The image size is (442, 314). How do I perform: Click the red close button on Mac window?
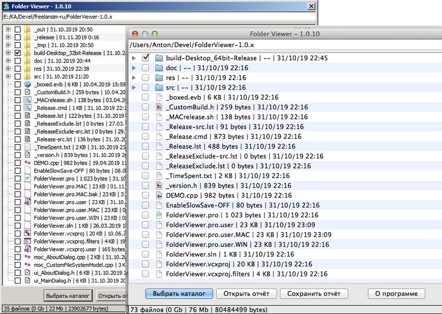tap(135, 34)
